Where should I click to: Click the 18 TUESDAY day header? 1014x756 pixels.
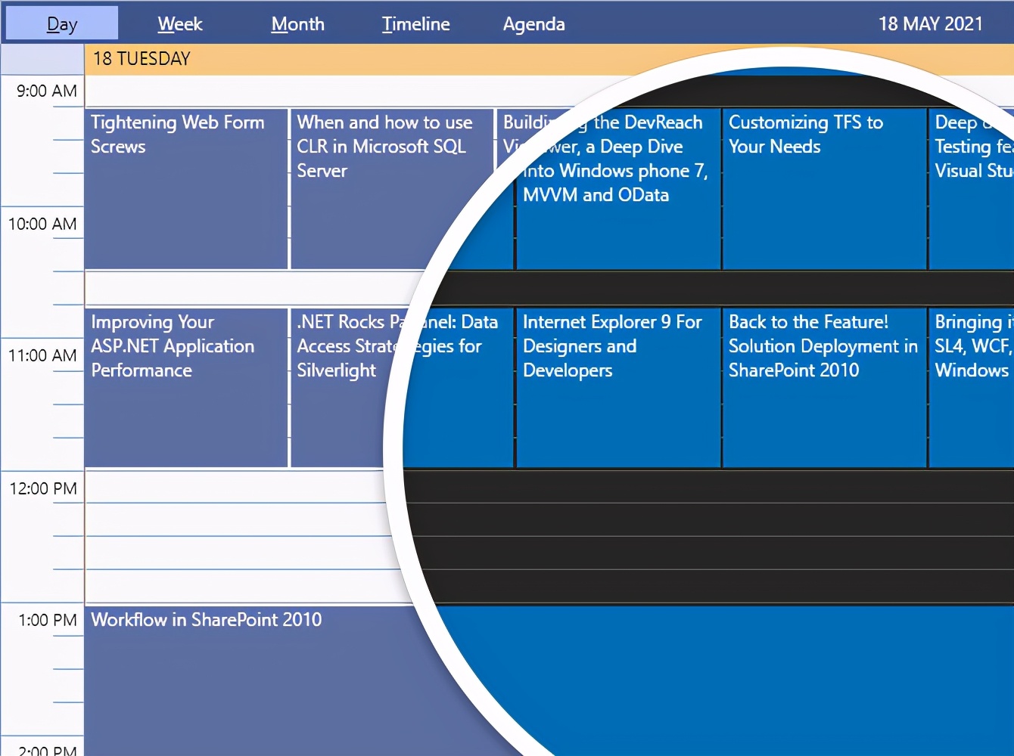[x=141, y=59]
